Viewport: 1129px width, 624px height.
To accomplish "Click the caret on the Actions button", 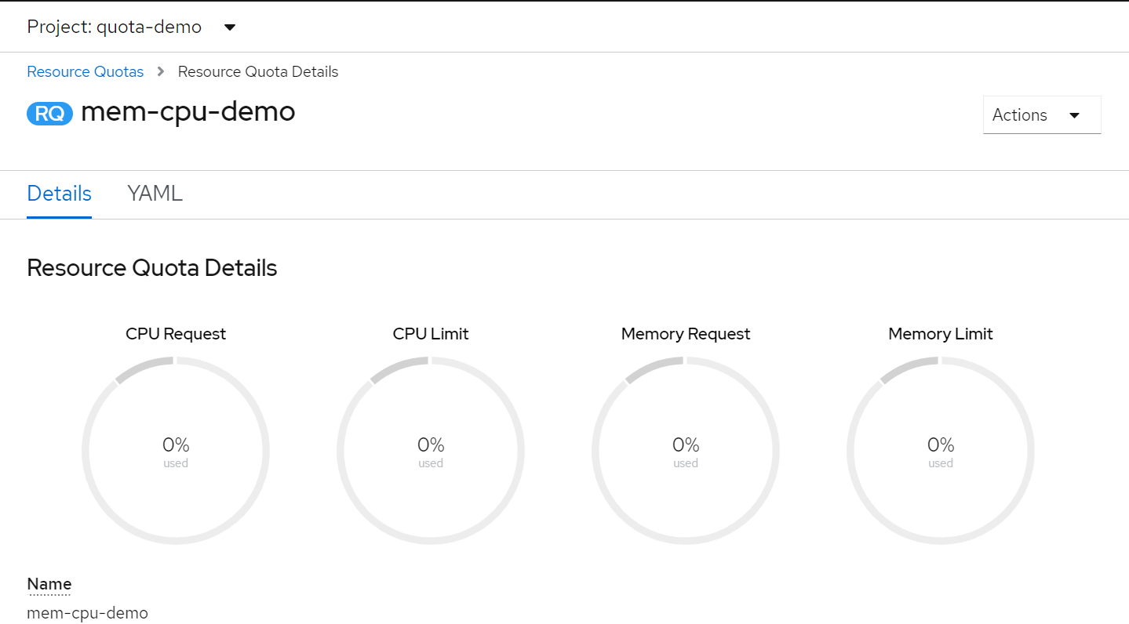I will coord(1074,114).
